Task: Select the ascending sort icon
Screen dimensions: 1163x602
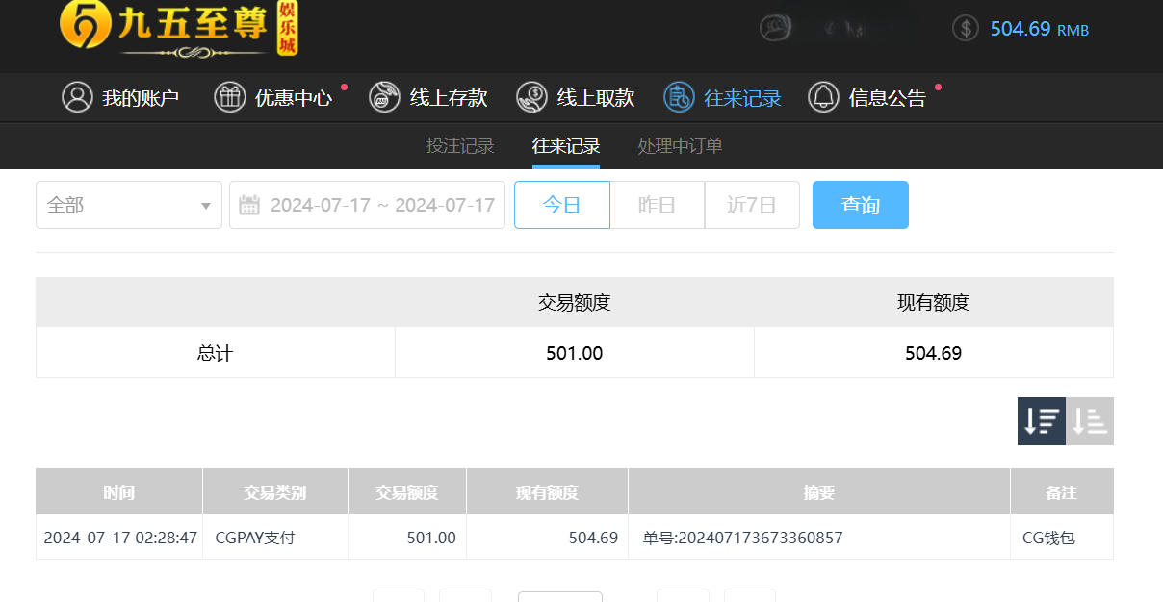Action: click(1090, 420)
